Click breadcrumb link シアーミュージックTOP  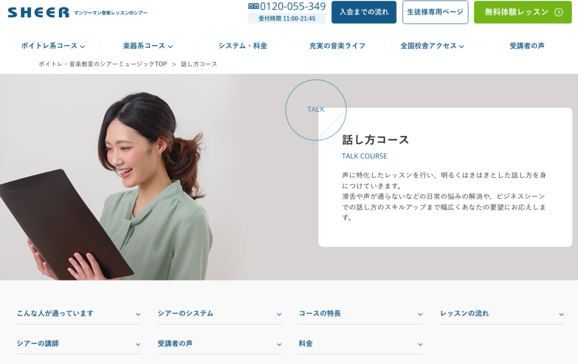pos(103,64)
